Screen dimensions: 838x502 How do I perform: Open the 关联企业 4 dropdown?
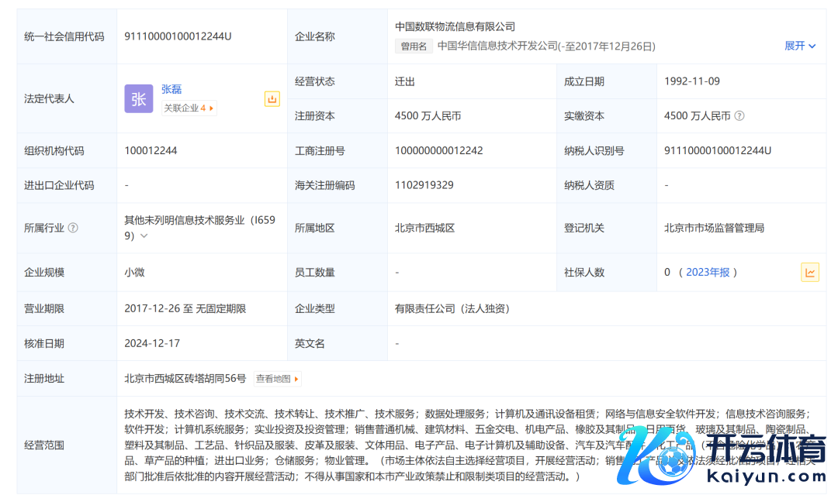[189, 108]
